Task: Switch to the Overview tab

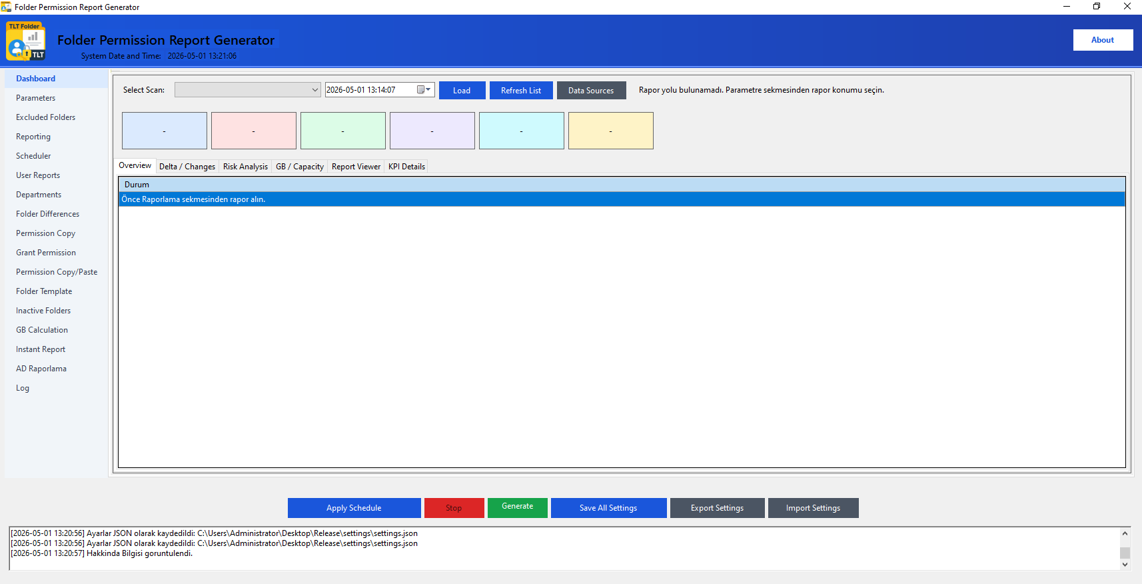Action: (135, 165)
